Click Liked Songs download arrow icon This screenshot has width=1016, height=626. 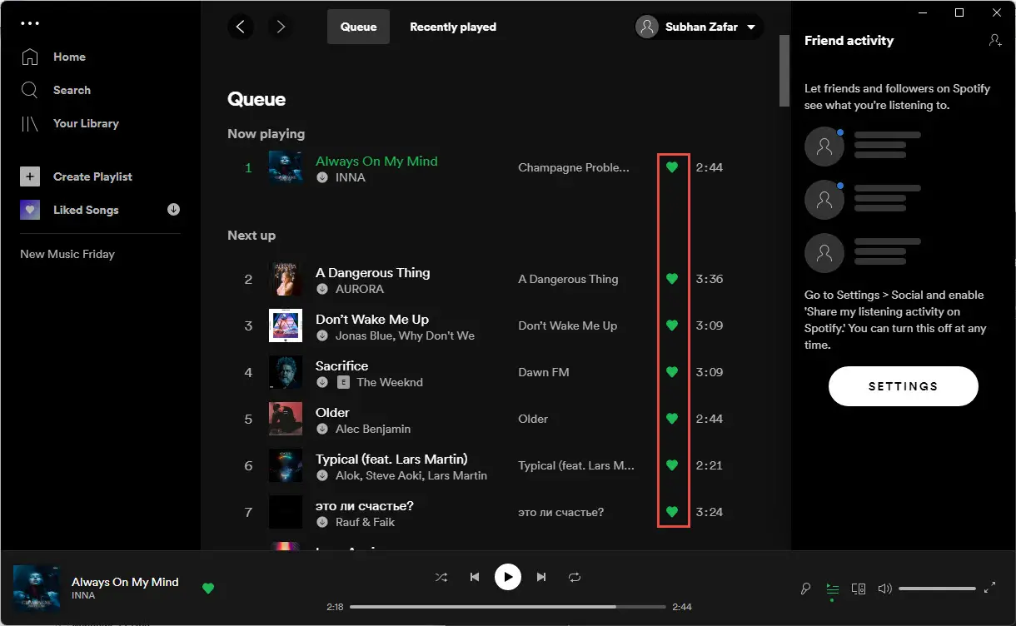tap(173, 210)
